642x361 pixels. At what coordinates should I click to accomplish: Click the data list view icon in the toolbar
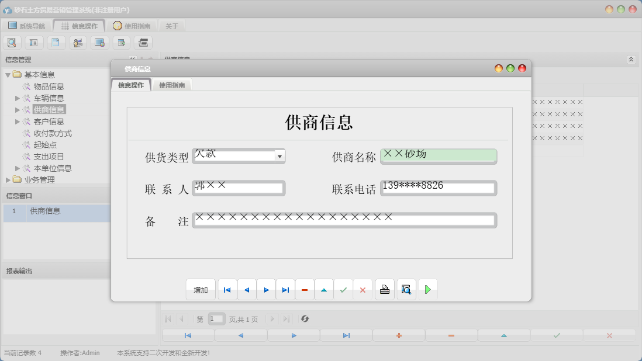[33, 42]
